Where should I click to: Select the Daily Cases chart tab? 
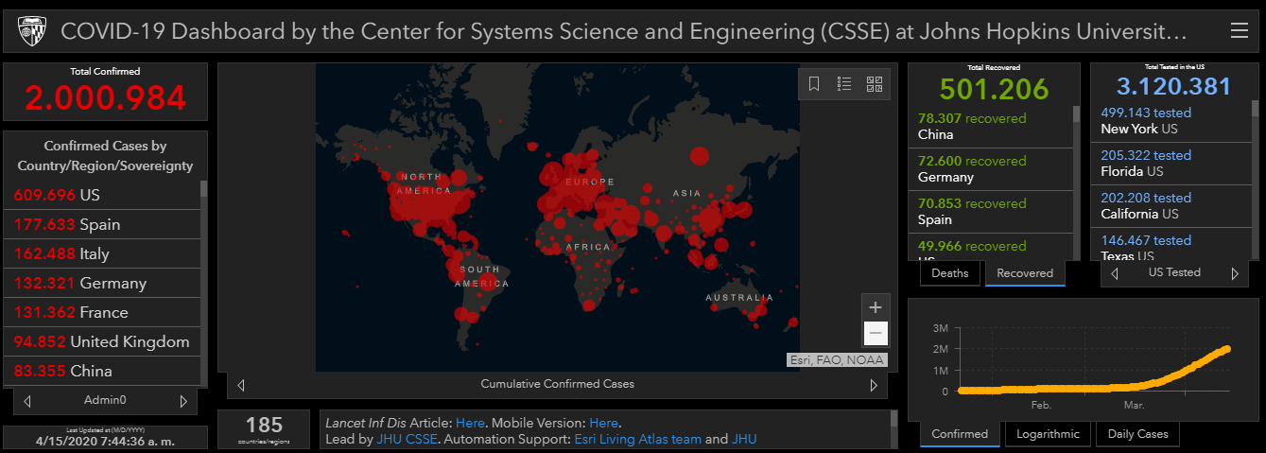[1137, 434]
